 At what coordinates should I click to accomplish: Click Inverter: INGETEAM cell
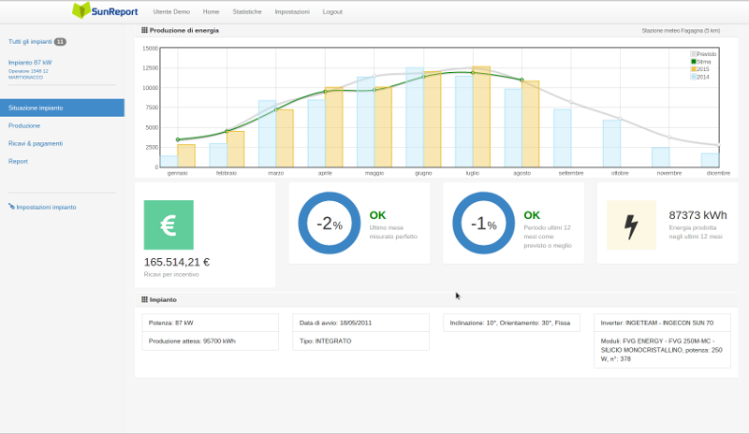(x=662, y=323)
